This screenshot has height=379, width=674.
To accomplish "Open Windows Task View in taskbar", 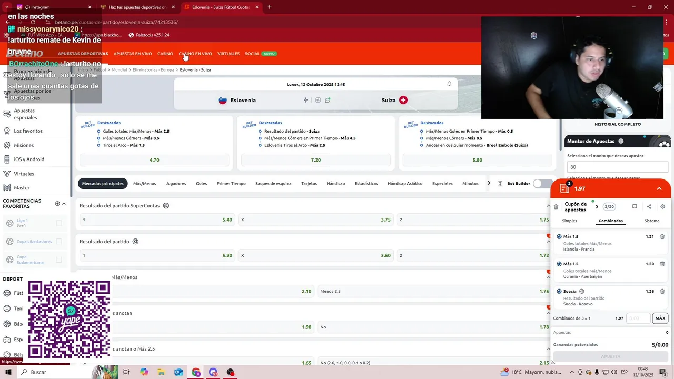I will [126, 372].
